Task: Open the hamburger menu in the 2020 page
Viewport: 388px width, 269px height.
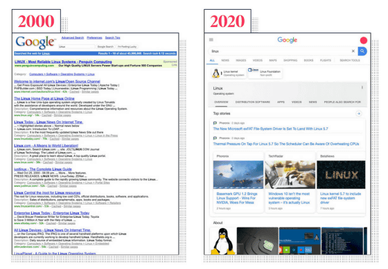Action: tap(211, 39)
